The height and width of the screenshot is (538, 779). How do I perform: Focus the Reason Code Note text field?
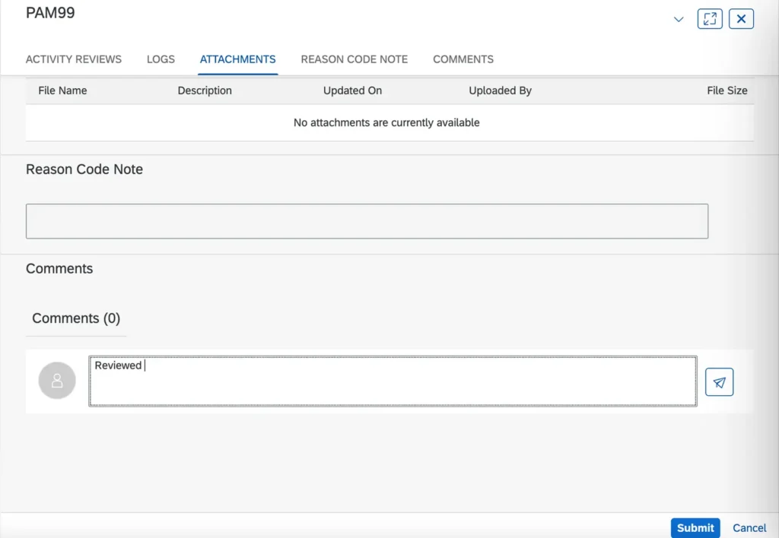coord(367,221)
